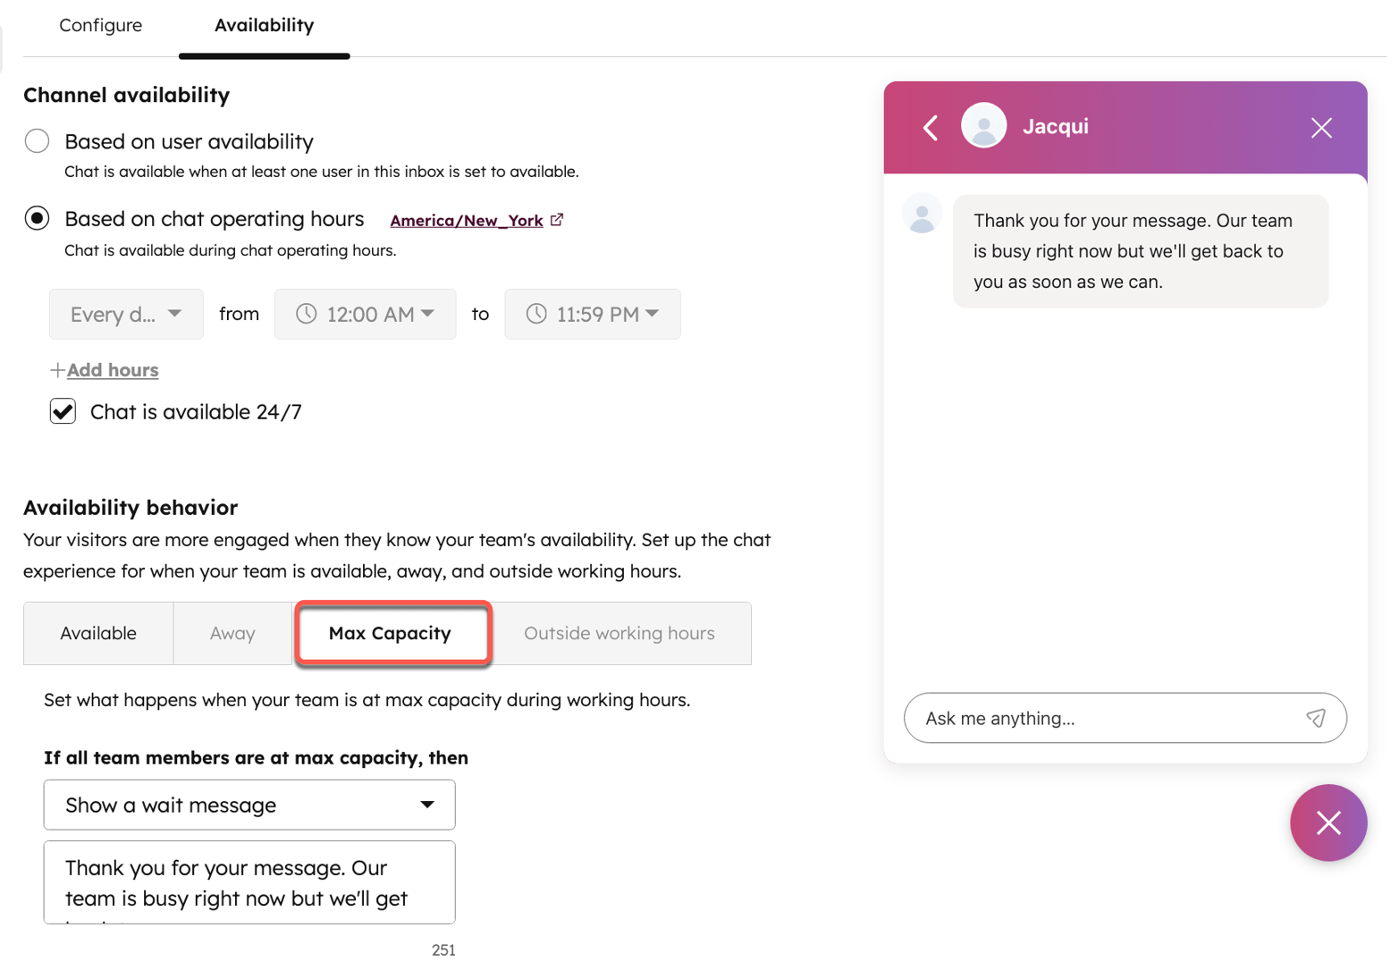Click the clock icon beside 12:00 AM
Screen dimensions: 1399x970
click(307, 314)
